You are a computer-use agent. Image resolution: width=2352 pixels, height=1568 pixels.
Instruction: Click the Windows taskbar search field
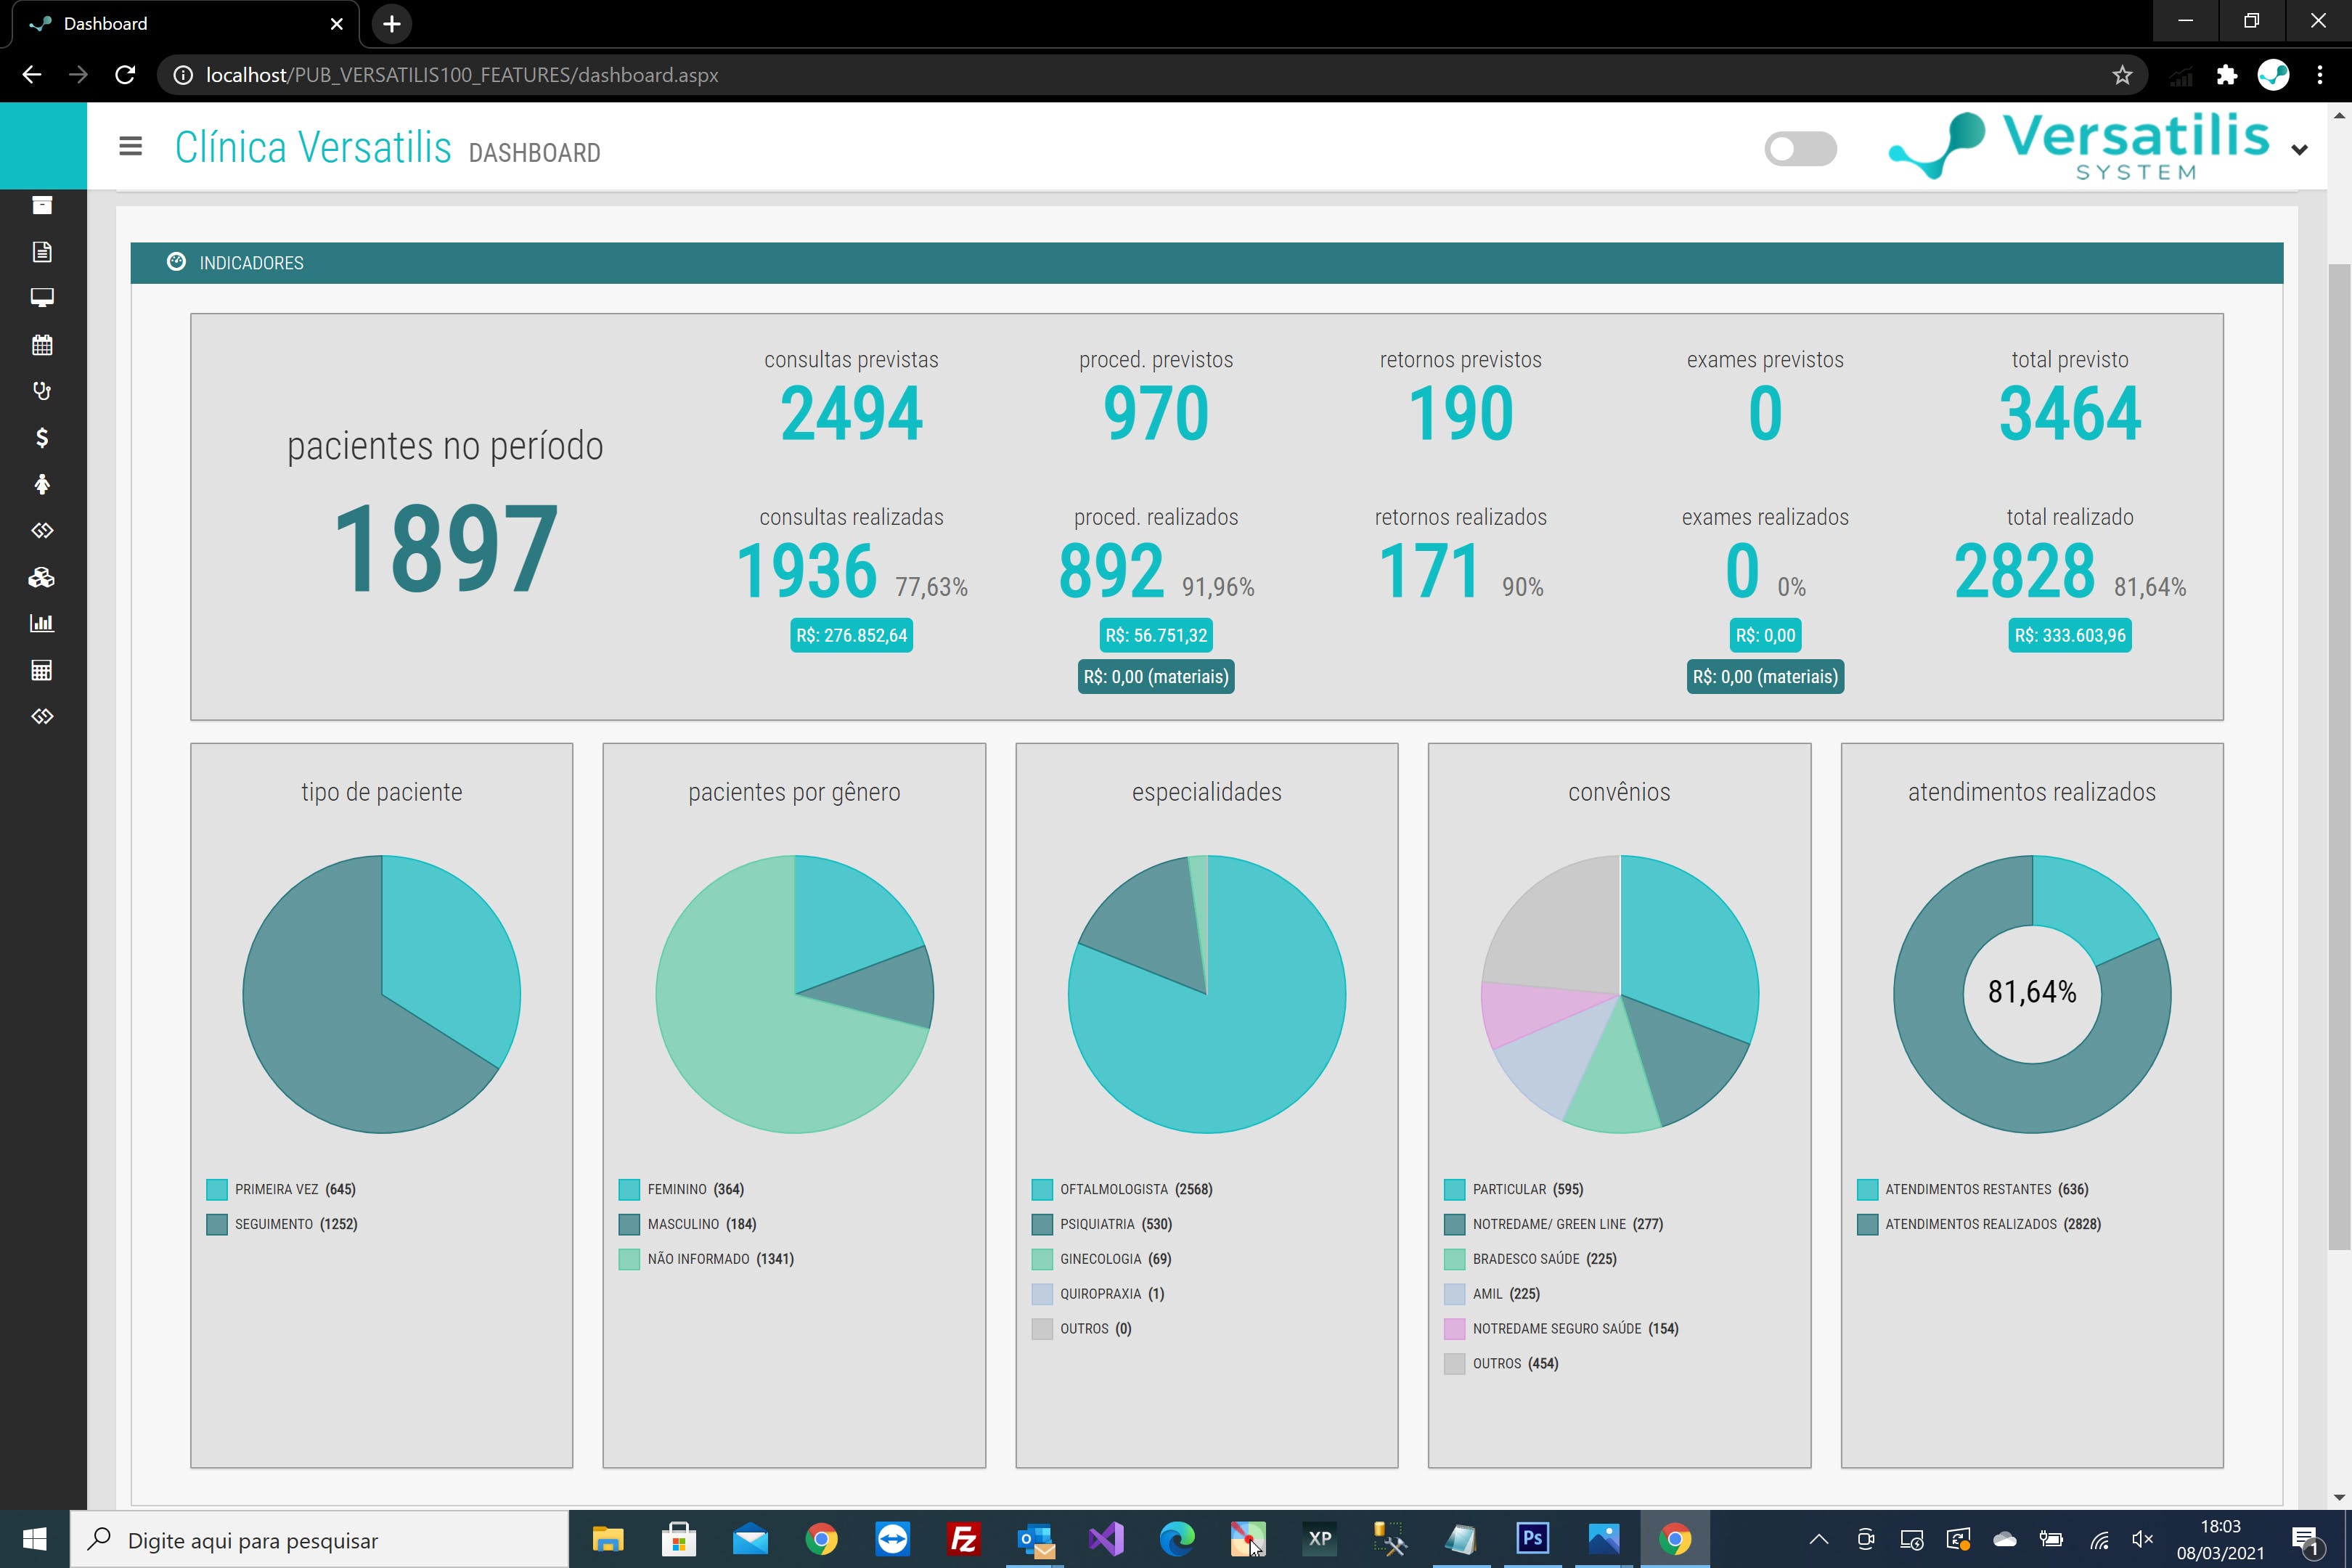pos(320,1540)
